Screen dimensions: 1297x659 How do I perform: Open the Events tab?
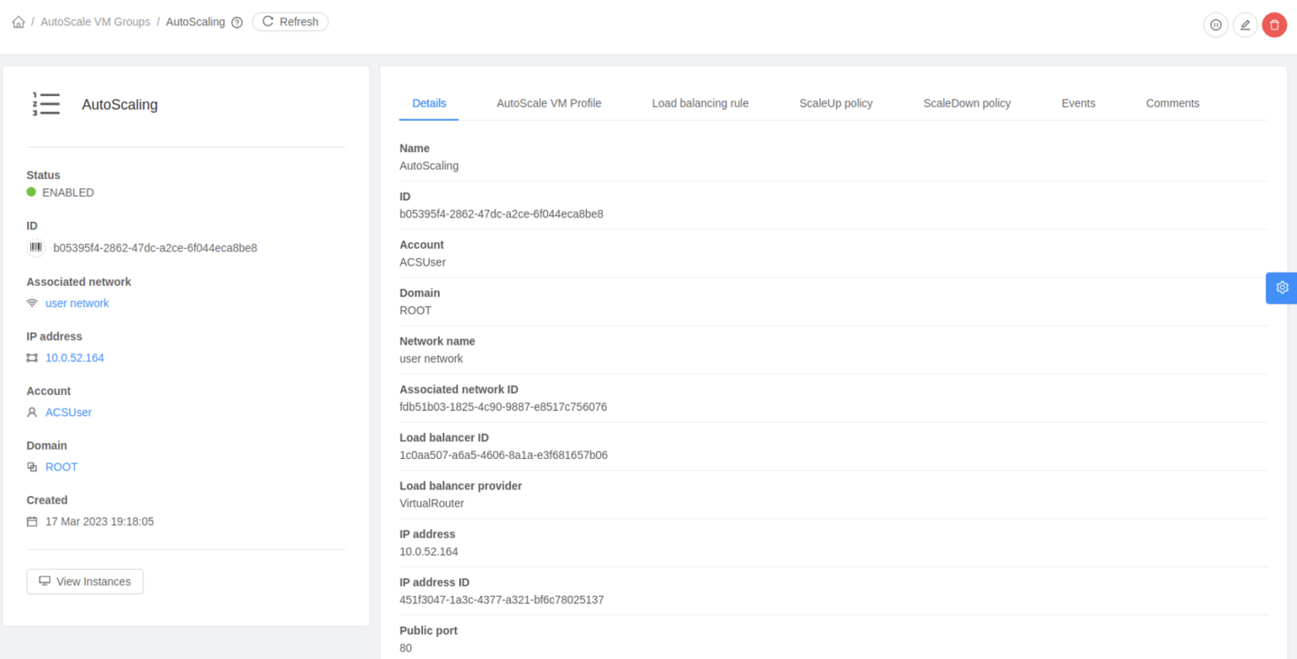(1078, 103)
